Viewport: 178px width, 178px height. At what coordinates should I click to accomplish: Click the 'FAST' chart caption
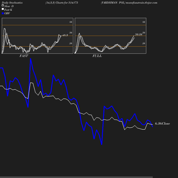pyautogui.click(x=24, y=56)
